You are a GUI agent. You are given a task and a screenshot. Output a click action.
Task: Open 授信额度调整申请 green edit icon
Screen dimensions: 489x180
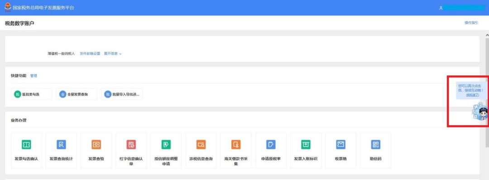click(166, 144)
